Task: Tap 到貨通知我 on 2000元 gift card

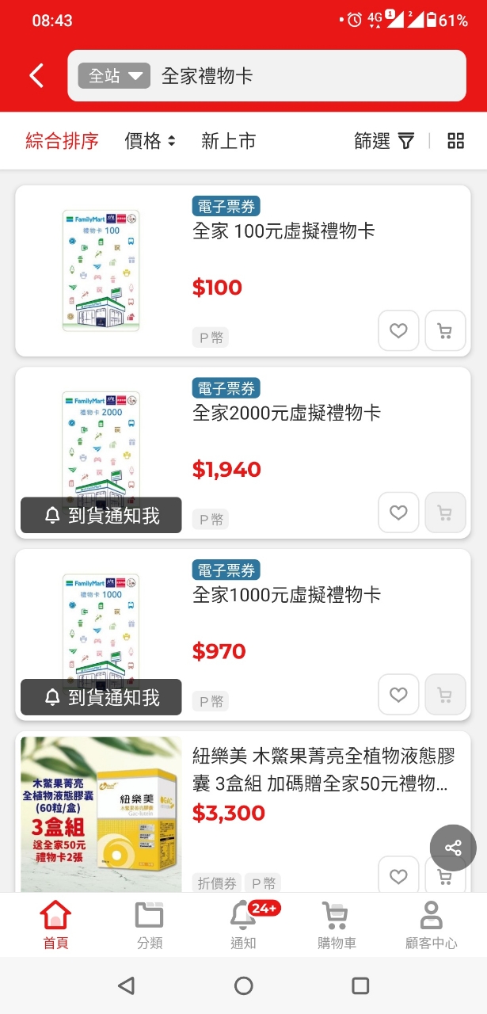Action: (x=101, y=516)
